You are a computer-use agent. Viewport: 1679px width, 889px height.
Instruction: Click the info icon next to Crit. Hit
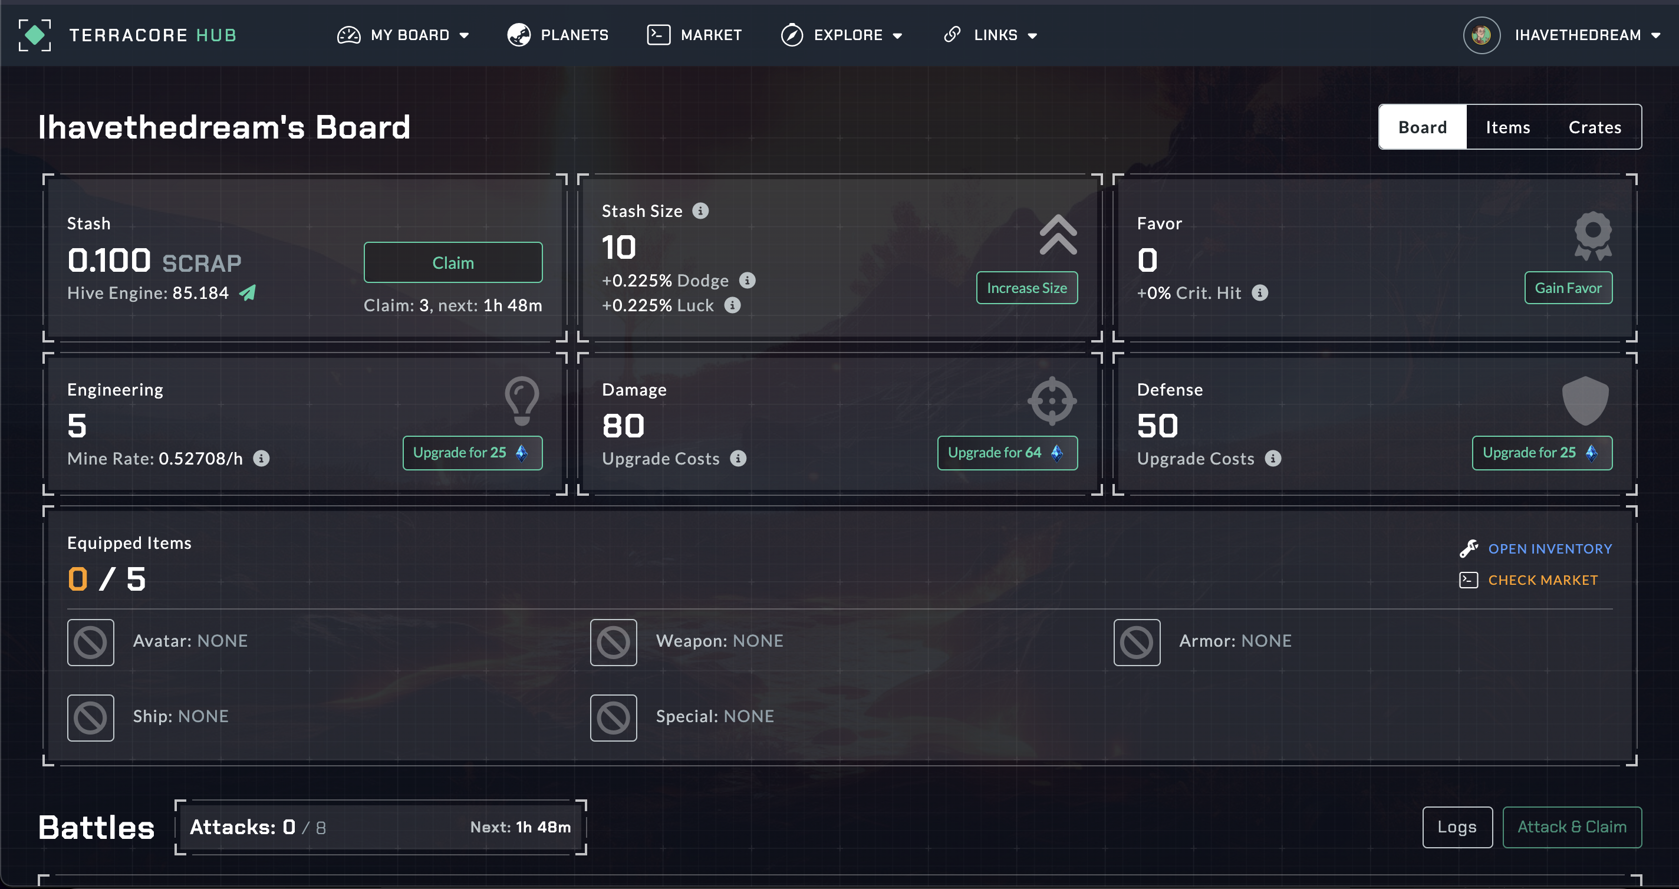tap(1260, 294)
